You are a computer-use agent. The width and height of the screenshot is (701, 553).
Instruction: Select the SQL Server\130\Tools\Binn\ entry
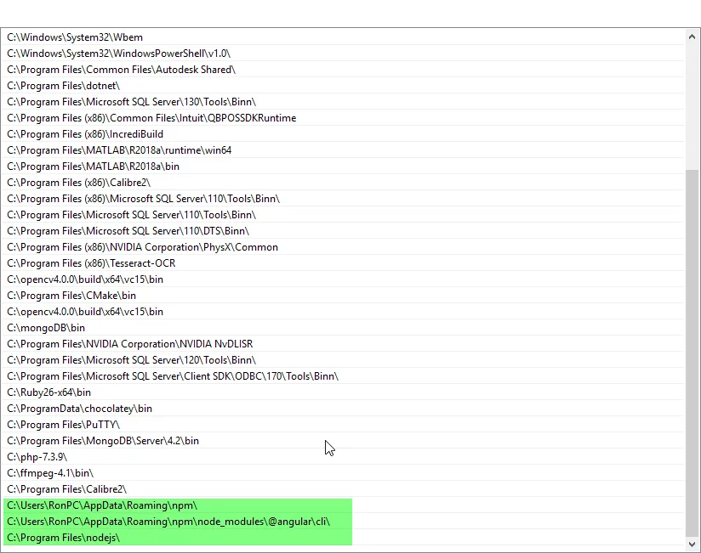click(x=344, y=102)
